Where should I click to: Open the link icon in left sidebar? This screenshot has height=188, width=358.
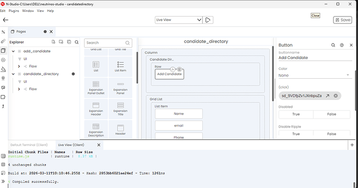3,41
